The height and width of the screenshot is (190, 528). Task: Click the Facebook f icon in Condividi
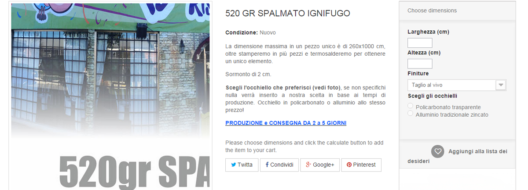(x=267, y=165)
